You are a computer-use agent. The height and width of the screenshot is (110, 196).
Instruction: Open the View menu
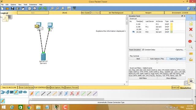point(20,5)
